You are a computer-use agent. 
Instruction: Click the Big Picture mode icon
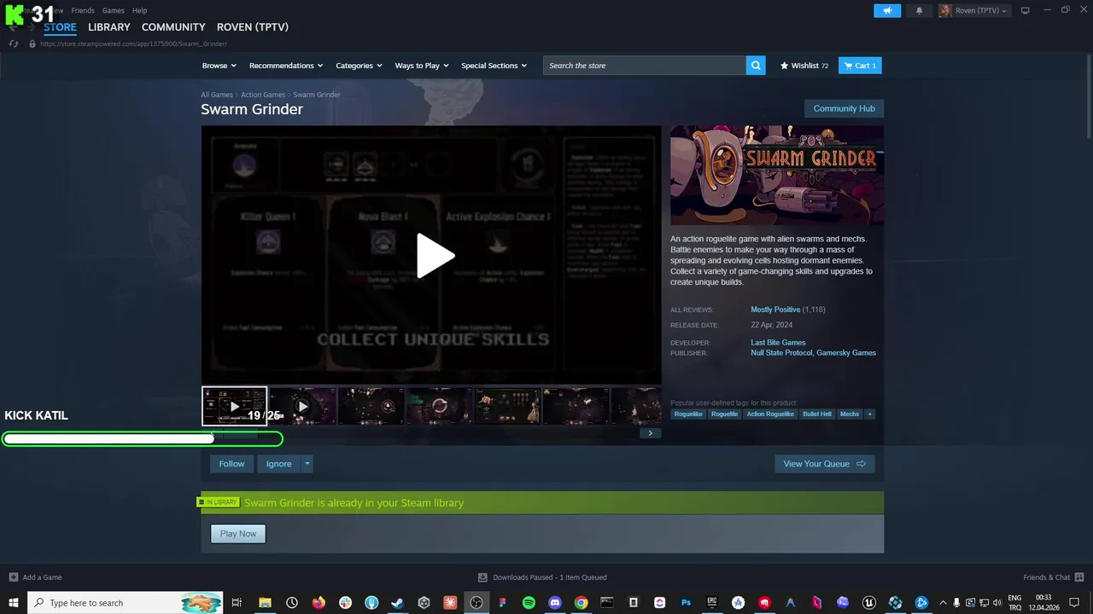1026,10
